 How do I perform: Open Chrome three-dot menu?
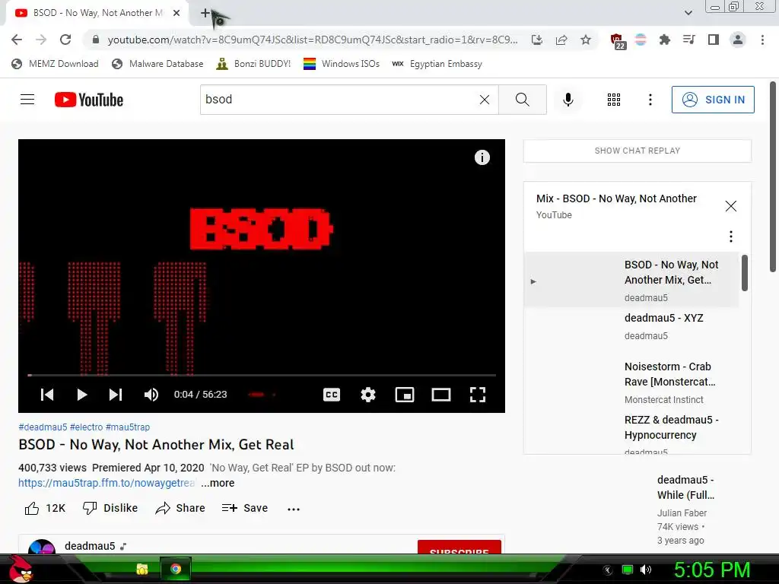(762, 40)
